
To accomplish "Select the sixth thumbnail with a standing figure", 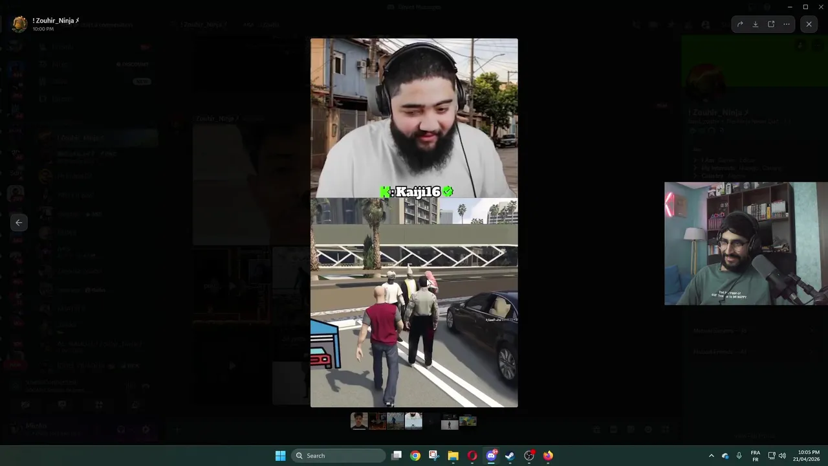I will (x=450, y=421).
